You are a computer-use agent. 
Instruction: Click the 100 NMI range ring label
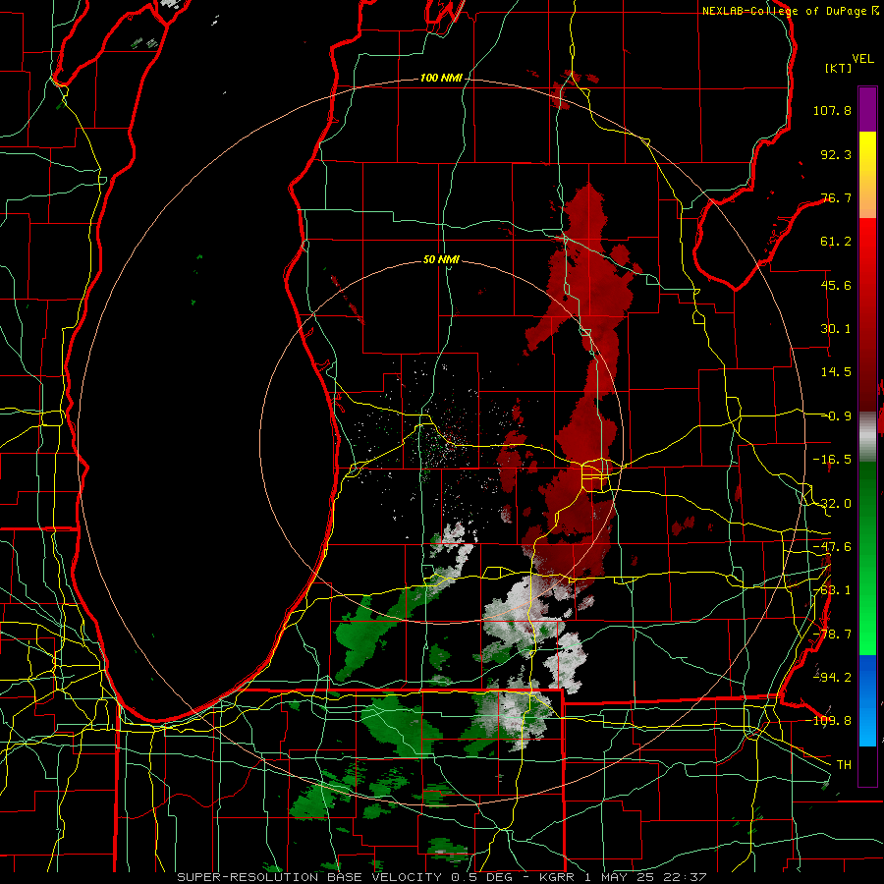(441, 78)
